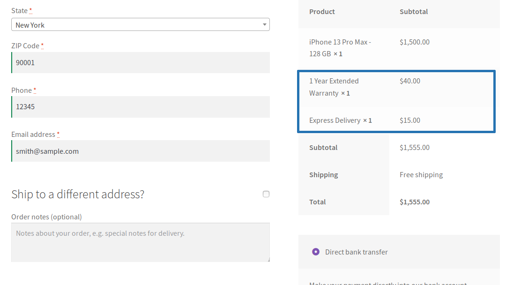Image resolution: width=506 pixels, height=285 pixels.
Task: Click the Email address field label
Action: [x=33, y=135]
